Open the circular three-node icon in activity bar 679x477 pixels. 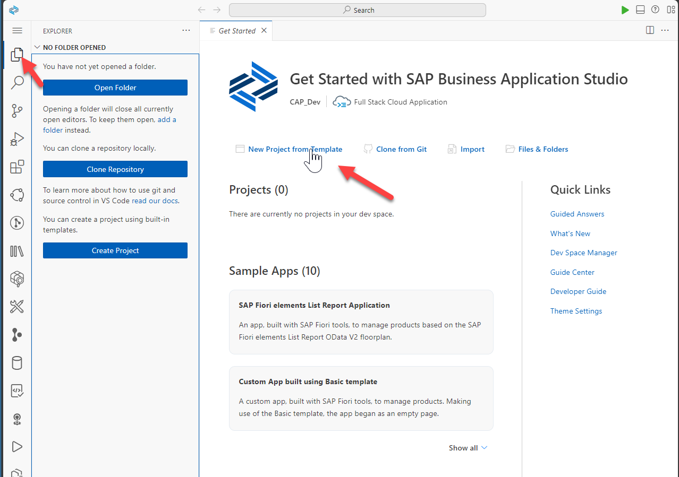pos(17,195)
